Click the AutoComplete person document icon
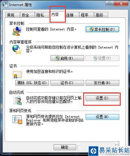This screenshot has height=156, width=130. pos(18,100)
